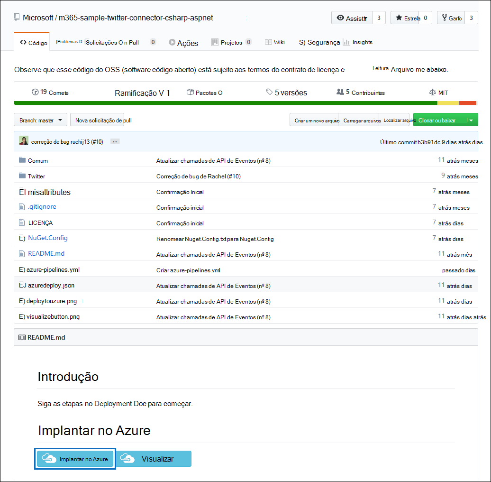
Task: Click the .gitignore file icon
Action: (x=22, y=207)
